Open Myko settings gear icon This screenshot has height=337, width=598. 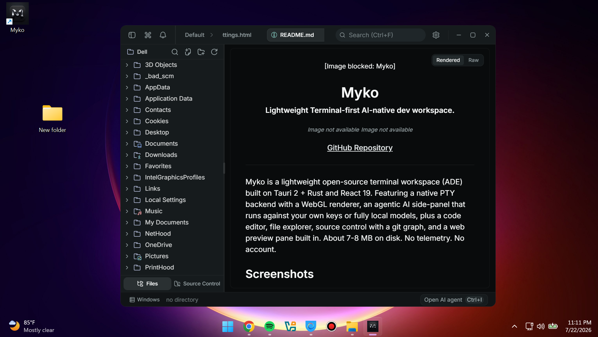(x=436, y=35)
